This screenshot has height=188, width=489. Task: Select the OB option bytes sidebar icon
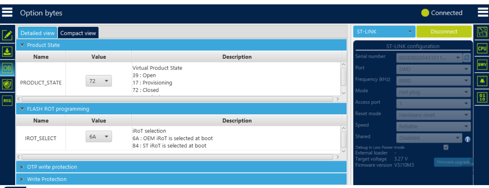tap(7, 68)
